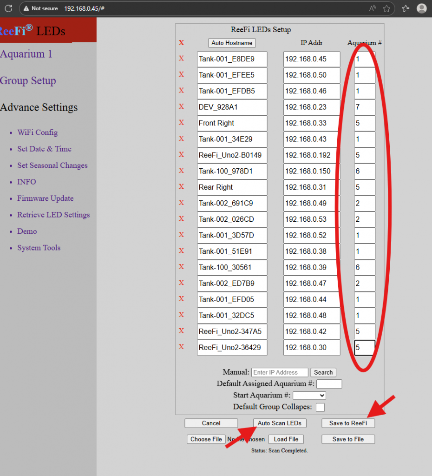Click the Choose File button
This screenshot has height=476, width=432.
206,439
